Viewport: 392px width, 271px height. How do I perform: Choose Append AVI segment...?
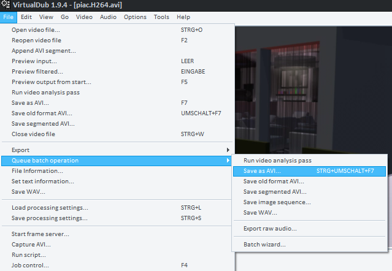(117, 51)
